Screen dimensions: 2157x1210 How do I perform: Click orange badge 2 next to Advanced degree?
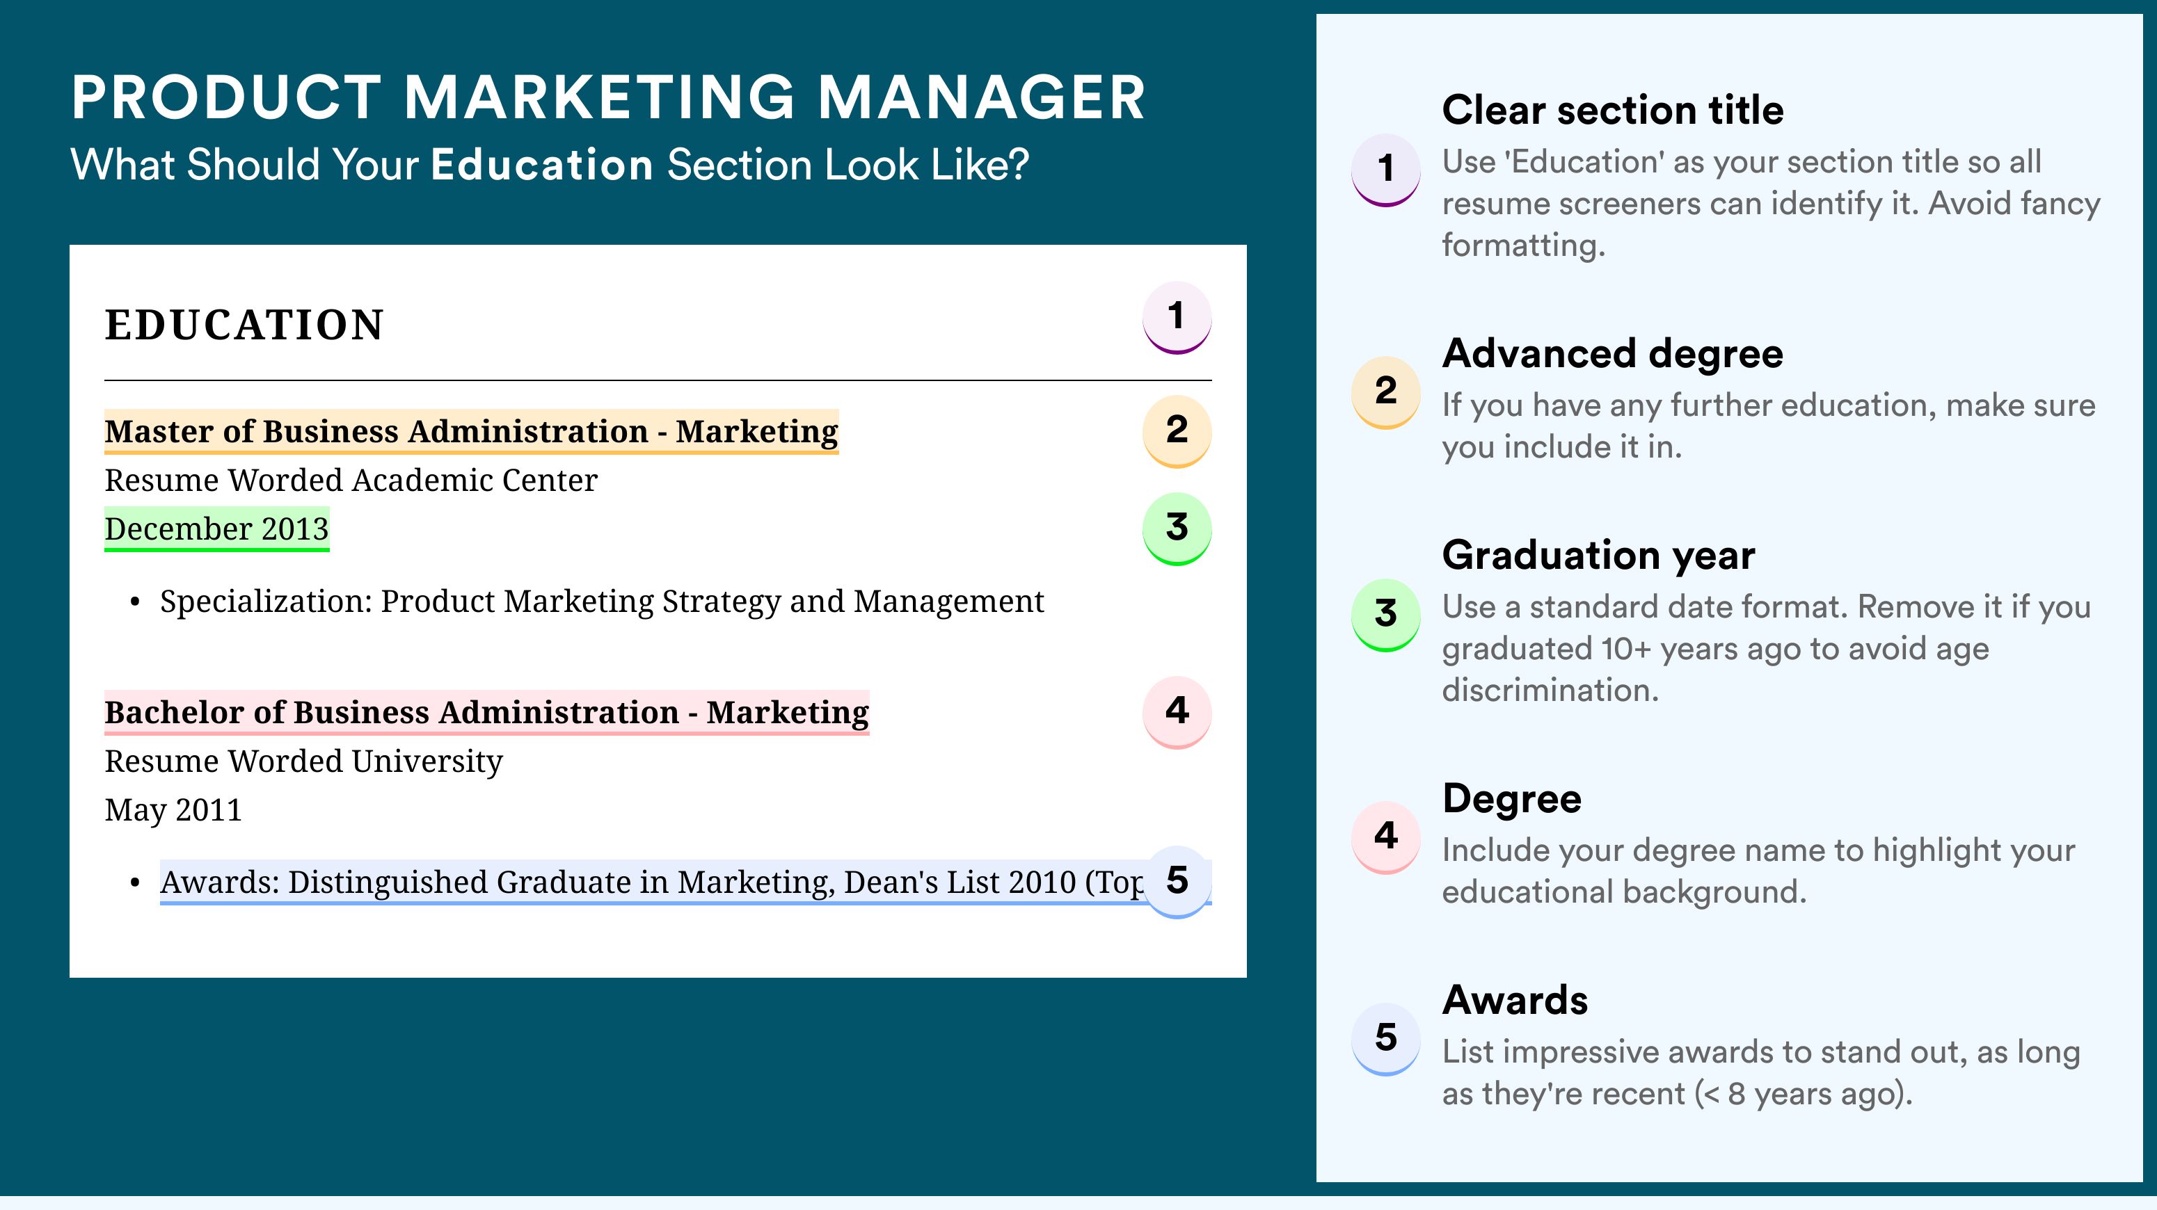[1385, 391]
